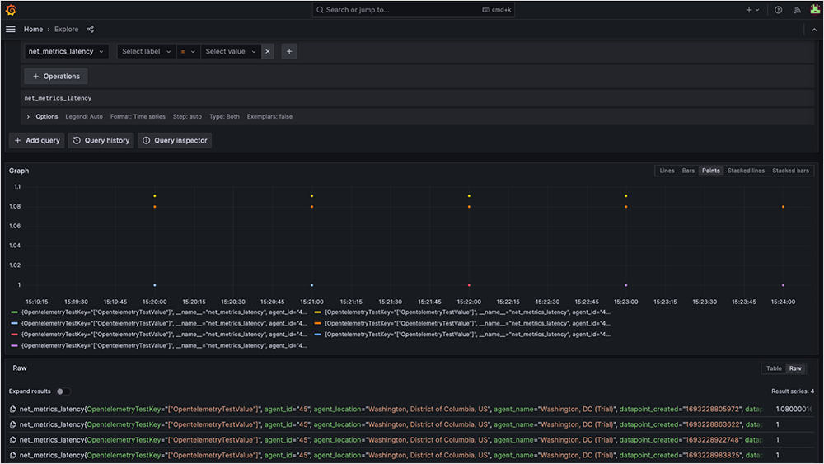
Task: Click the Add query button
Action: pos(37,141)
